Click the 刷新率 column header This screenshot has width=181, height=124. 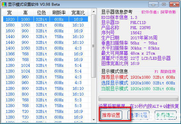click(59, 12)
